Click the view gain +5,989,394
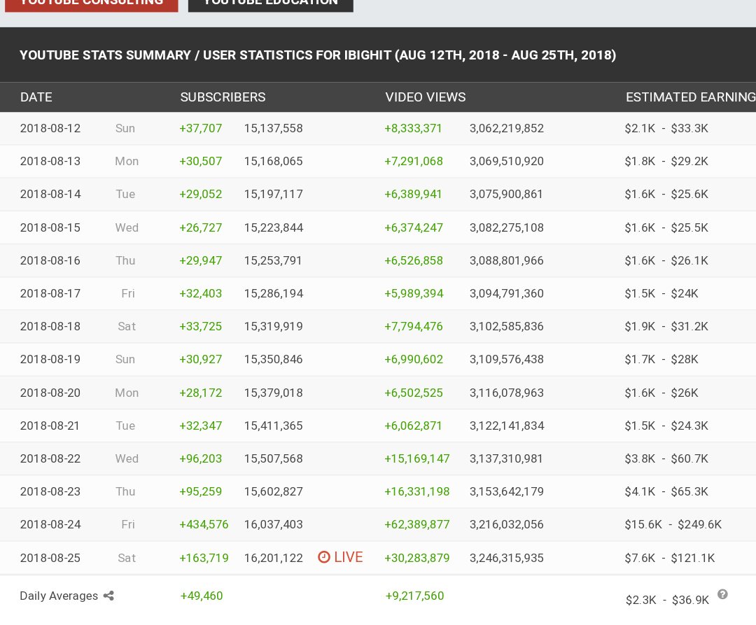 (x=414, y=293)
